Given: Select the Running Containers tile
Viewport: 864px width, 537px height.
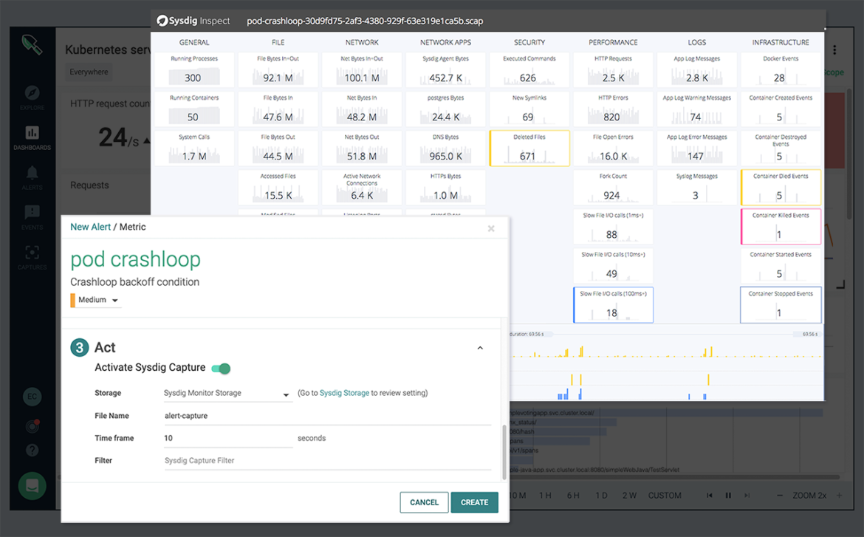Looking at the screenshot, I should tap(194, 109).
